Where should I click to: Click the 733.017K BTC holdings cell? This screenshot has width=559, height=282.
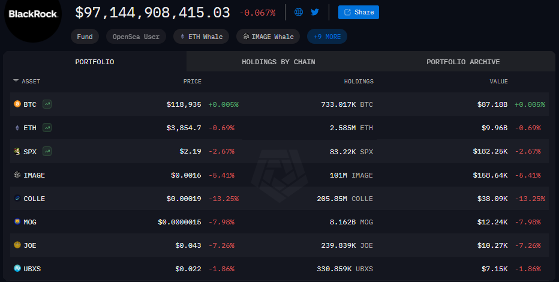pos(347,104)
